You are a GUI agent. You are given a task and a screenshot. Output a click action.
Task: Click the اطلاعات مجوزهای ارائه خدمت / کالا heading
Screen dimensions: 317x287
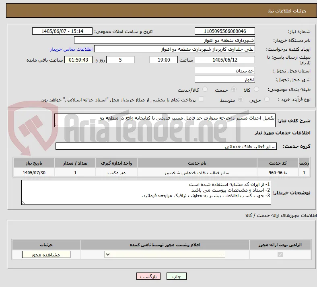(281, 215)
